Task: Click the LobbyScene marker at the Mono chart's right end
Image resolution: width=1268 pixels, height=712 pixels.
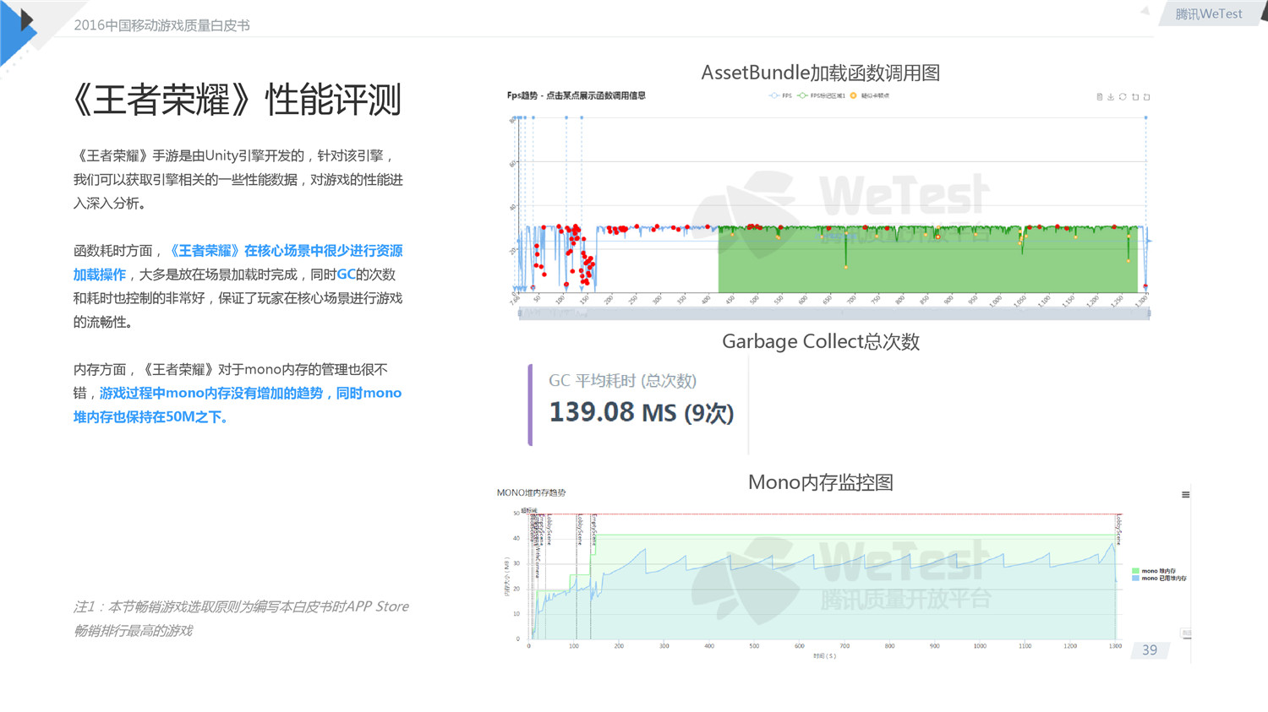Action: (x=1118, y=529)
